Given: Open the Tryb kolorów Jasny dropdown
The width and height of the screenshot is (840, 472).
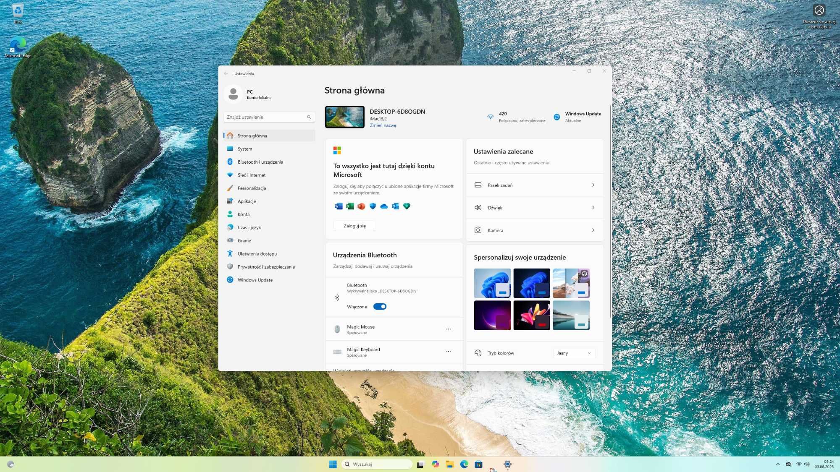Looking at the screenshot, I should (x=574, y=353).
